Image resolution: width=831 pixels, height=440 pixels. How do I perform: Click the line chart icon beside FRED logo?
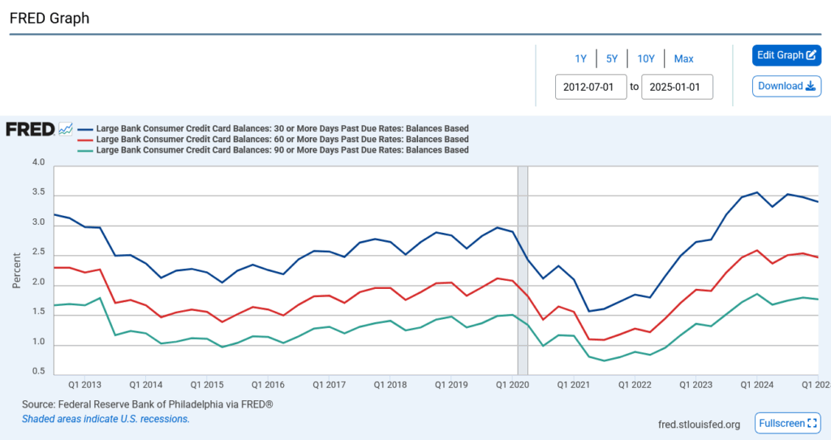[x=66, y=129]
